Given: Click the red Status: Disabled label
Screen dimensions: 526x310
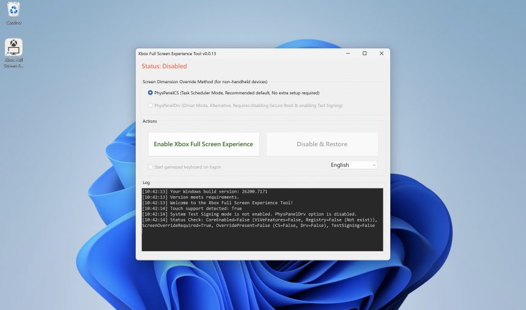Looking at the screenshot, I should tap(164, 66).
